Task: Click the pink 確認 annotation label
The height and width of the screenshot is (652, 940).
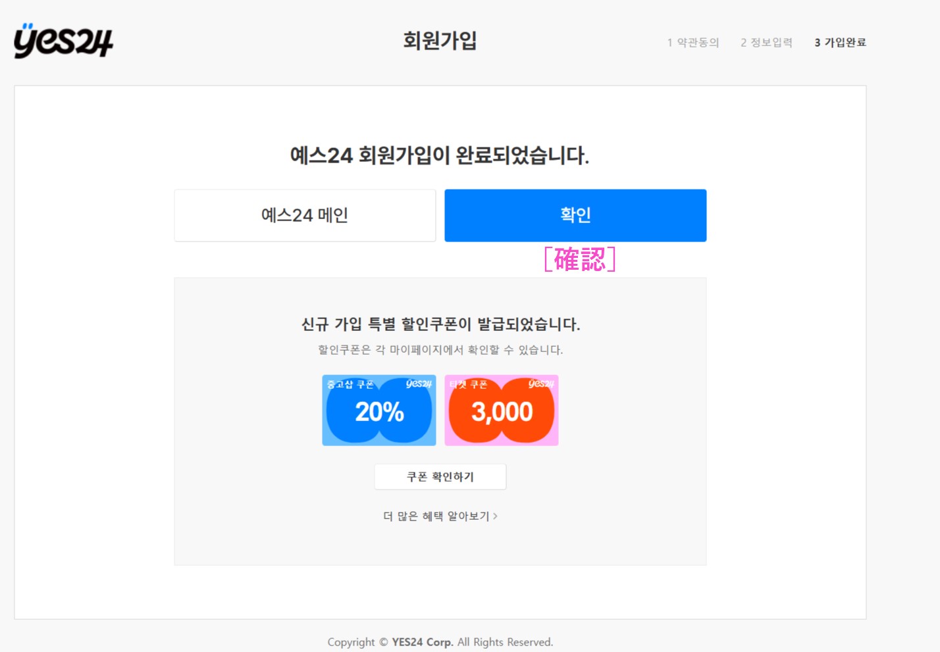Action: pos(580,259)
